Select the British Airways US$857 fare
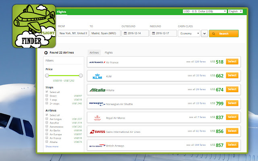This screenshot has height=161, width=258. click(x=232, y=145)
